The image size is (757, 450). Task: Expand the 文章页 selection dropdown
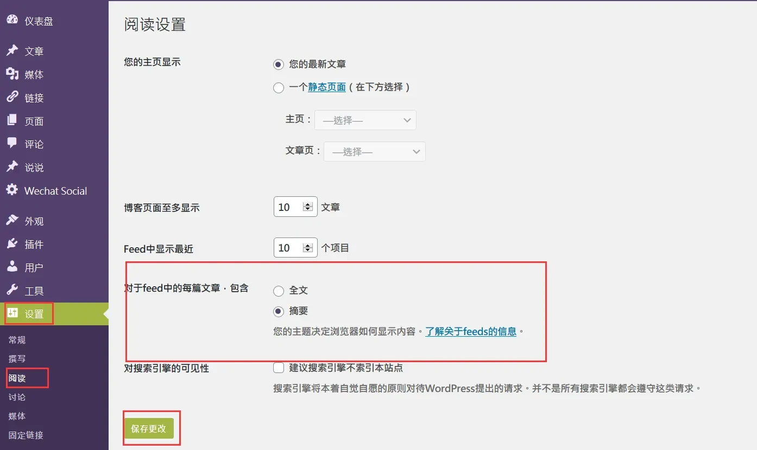[x=374, y=152]
